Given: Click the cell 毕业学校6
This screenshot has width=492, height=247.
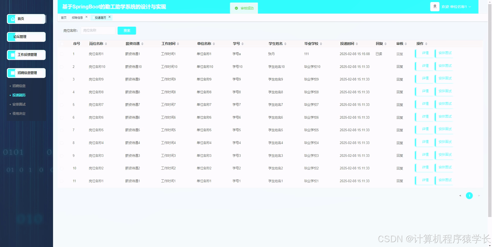Looking at the screenshot, I should 311,117.
